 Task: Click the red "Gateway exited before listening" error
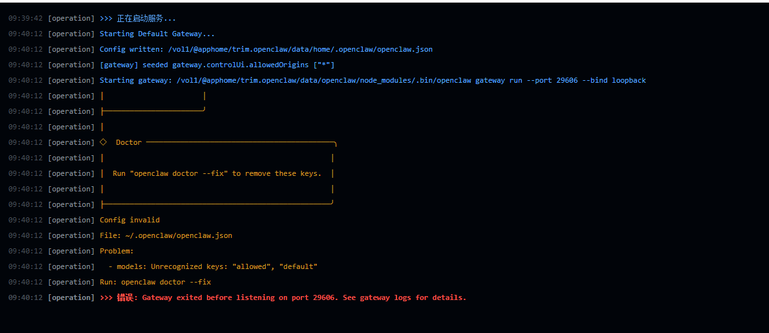[283, 297]
